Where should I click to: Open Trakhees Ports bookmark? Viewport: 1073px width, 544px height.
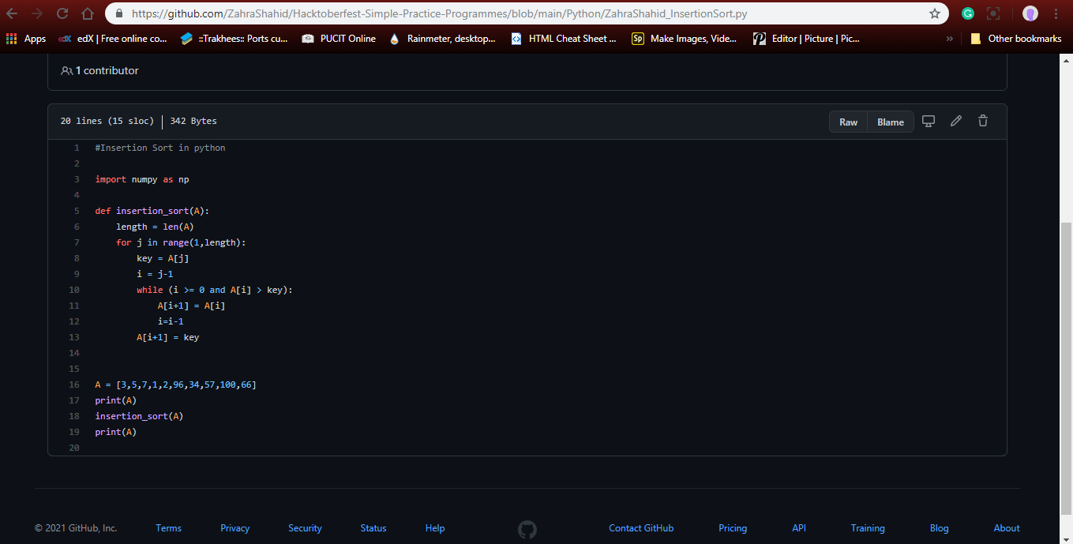pyautogui.click(x=234, y=38)
